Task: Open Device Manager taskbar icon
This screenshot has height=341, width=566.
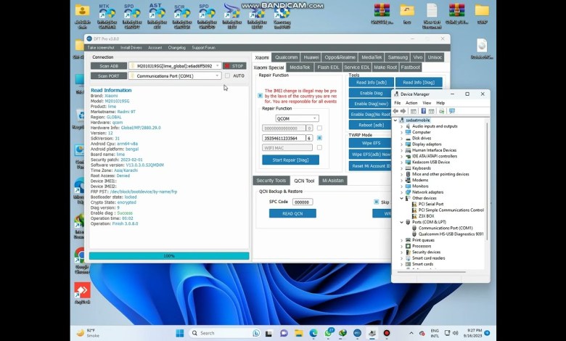Action: click(372, 333)
